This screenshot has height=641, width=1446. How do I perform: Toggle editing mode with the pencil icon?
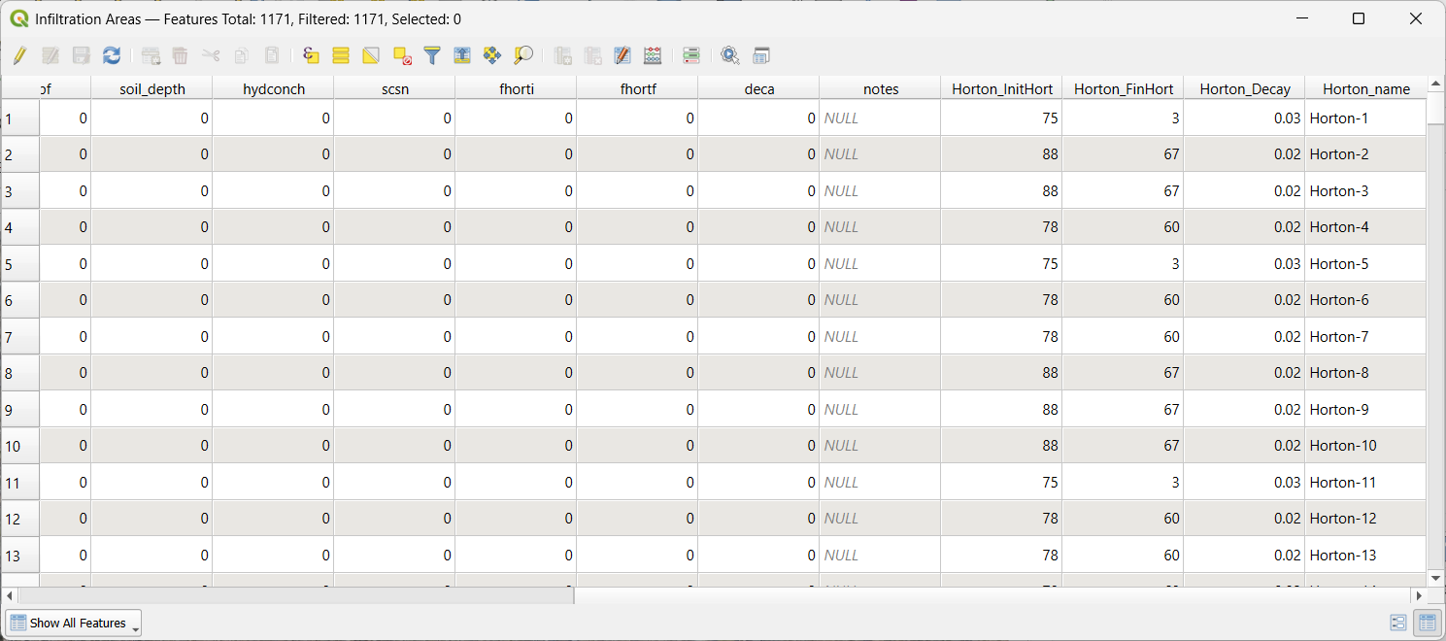19,55
